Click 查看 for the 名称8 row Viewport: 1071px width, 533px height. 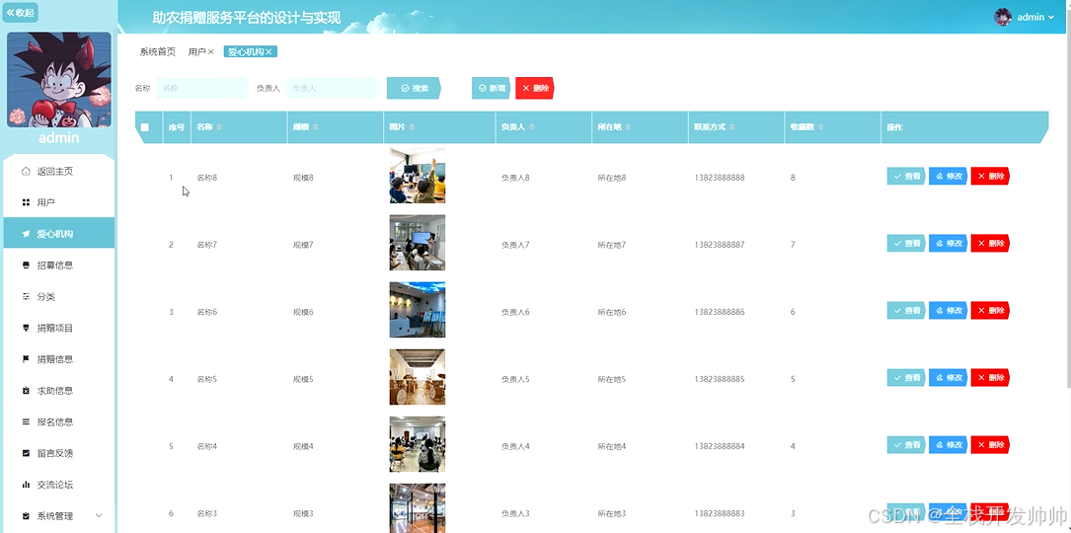pyautogui.click(x=906, y=177)
